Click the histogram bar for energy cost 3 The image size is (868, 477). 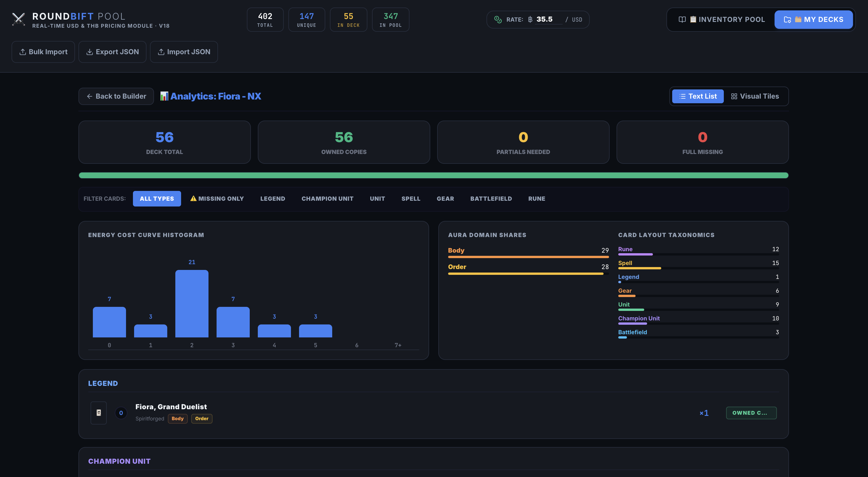[233, 322]
